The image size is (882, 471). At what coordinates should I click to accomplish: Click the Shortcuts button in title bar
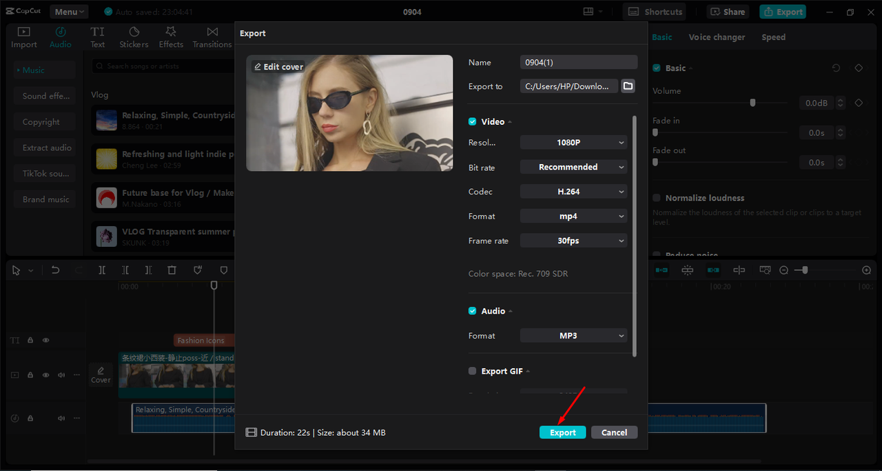[x=655, y=12]
